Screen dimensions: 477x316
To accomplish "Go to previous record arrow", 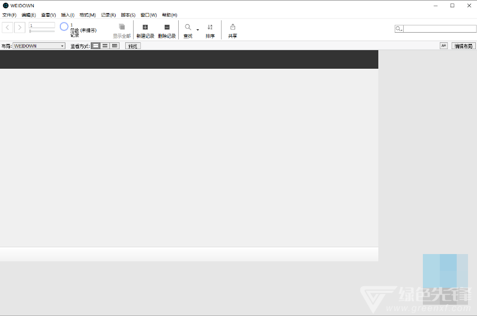I will coord(7,28).
